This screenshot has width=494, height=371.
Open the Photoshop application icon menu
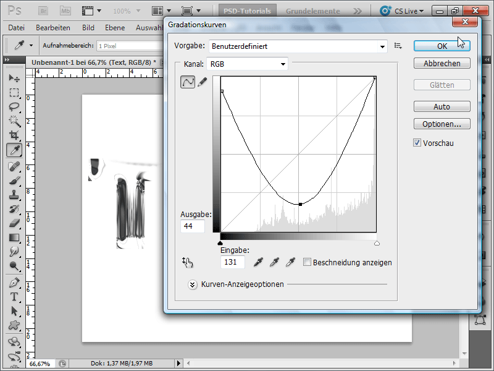(x=14, y=11)
